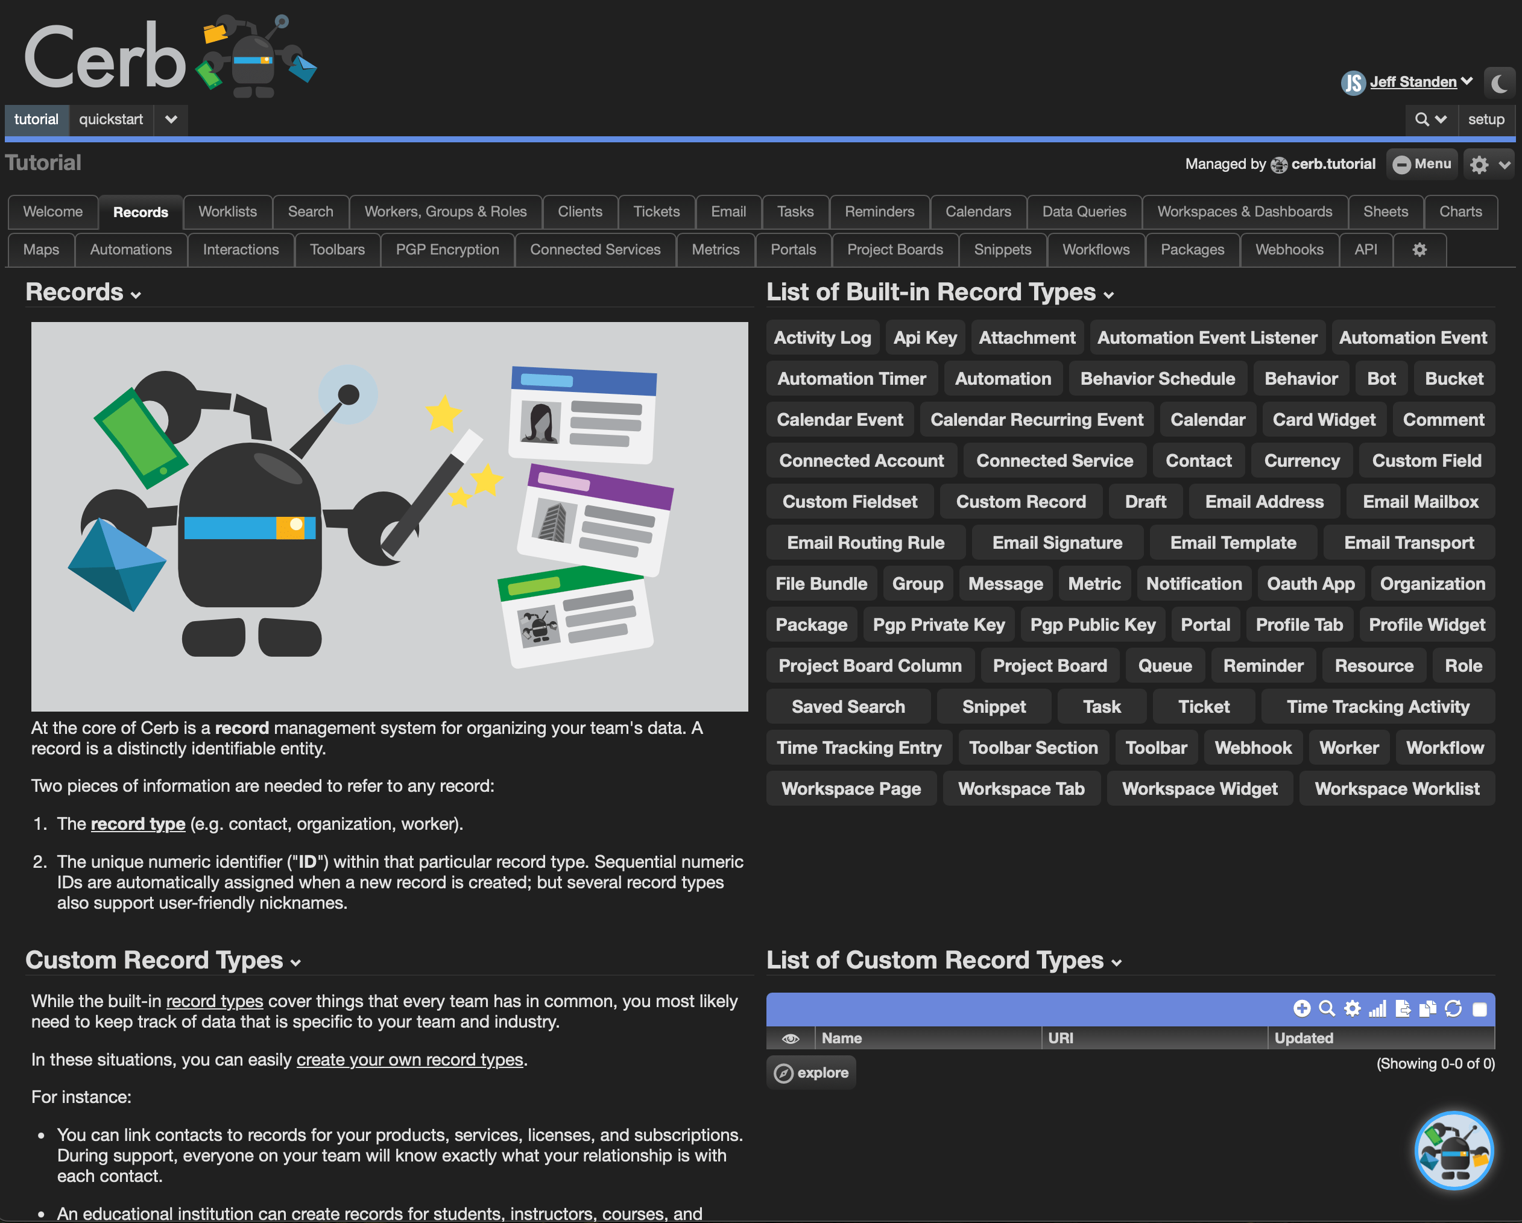
Task: Select the Webhook record type
Action: (x=1253, y=748)
